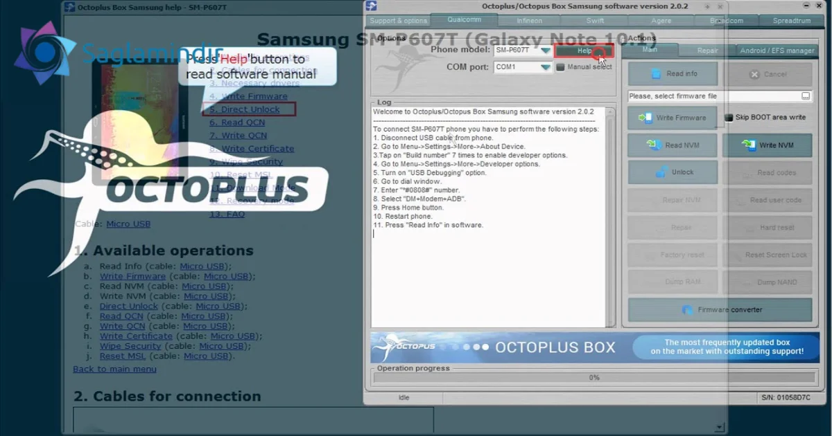Click the Operation progress bar

coord(594,378)
